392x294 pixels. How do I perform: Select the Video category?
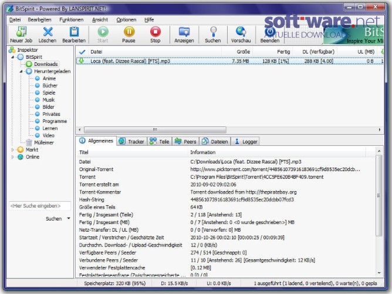click(48, 135)
